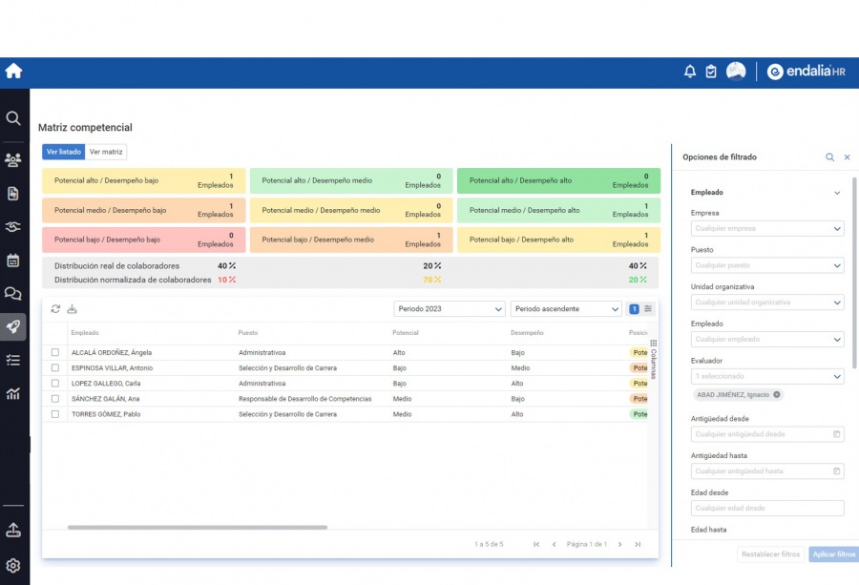The image size is (859, 585).
Task: Download the employee list
Action: point(72,309)
